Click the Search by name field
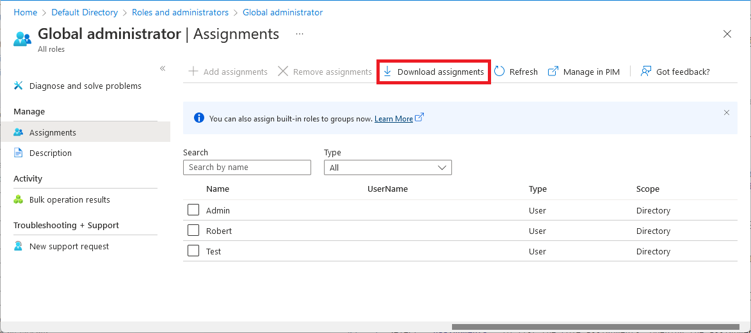Viewport: 751px width, 333px height. tap(247, 167)
